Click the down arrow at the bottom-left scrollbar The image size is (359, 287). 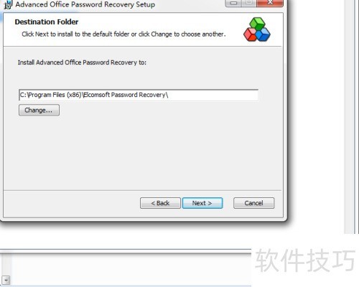6,280
